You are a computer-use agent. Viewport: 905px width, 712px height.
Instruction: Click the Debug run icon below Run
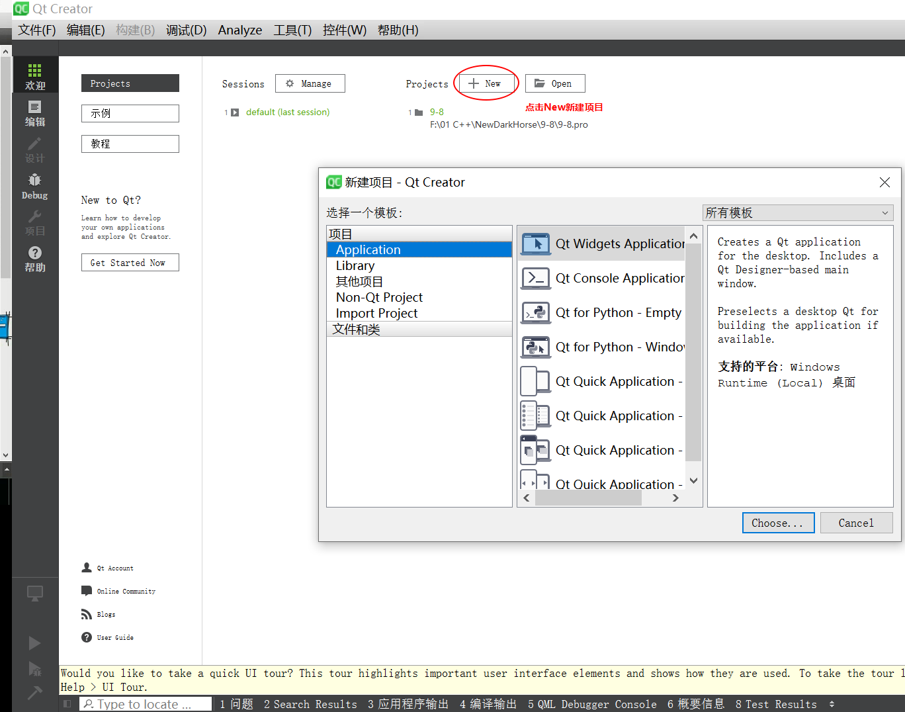[x=35, y=668]
